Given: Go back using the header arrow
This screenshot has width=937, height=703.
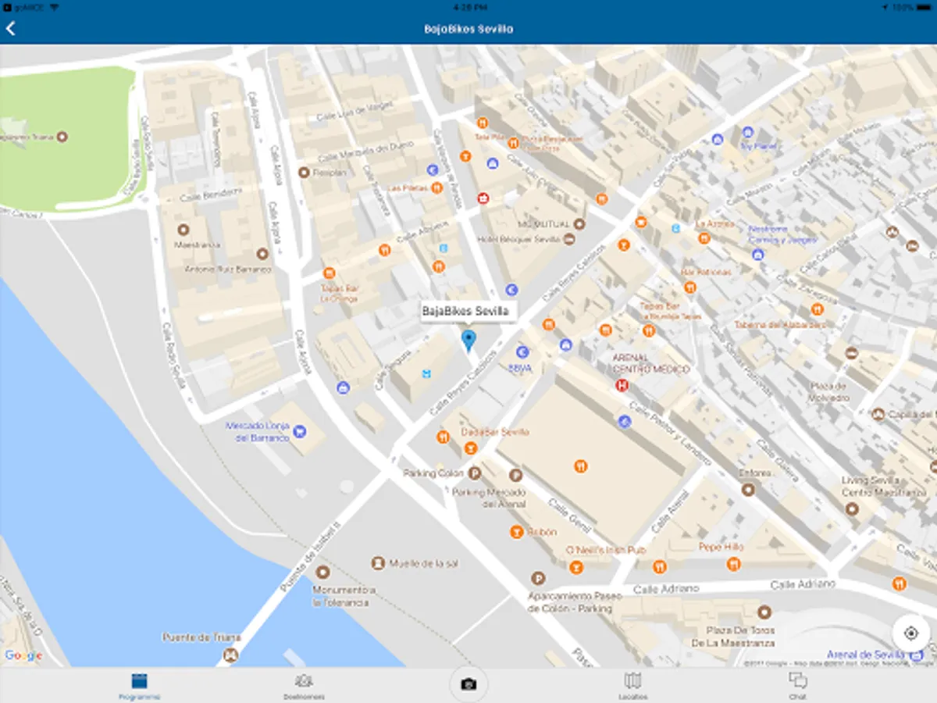Looking at the screenshot, I should [x=11, y=29].
